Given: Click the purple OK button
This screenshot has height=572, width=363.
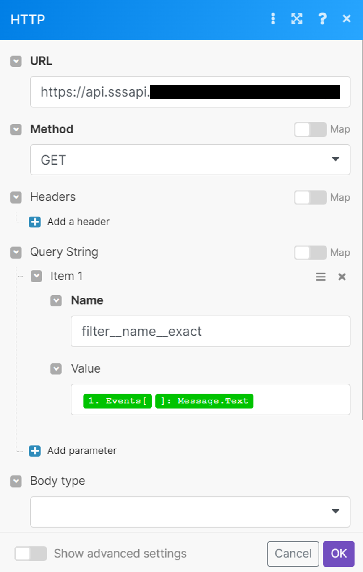Looking at the screenshot, I should click(x=339, y=554).
